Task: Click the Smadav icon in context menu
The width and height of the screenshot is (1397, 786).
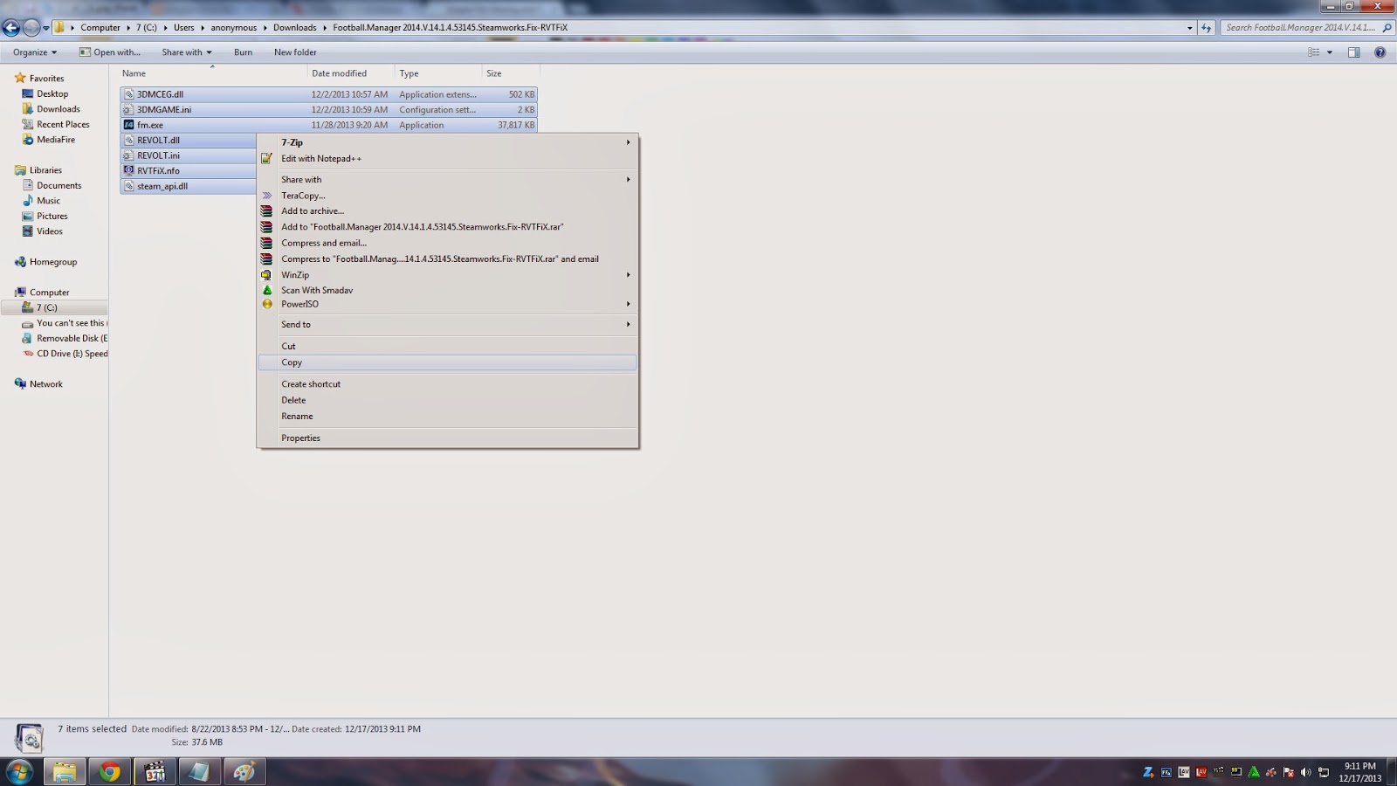Action: 267,290
